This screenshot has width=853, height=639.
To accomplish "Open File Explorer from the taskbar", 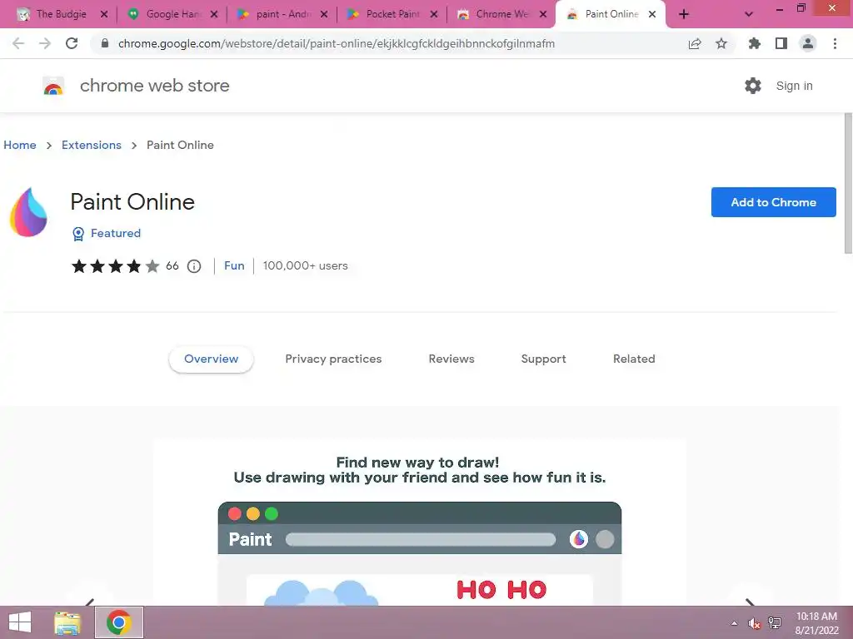I will pos(67,622).
